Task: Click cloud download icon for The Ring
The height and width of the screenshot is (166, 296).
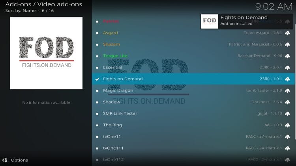Action: tap(287, 125)
